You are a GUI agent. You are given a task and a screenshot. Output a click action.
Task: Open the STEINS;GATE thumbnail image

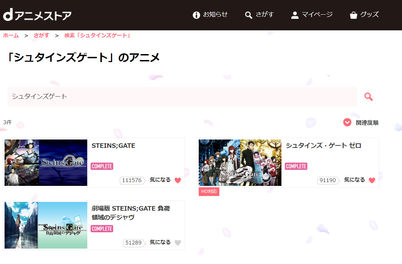[46, 163]
